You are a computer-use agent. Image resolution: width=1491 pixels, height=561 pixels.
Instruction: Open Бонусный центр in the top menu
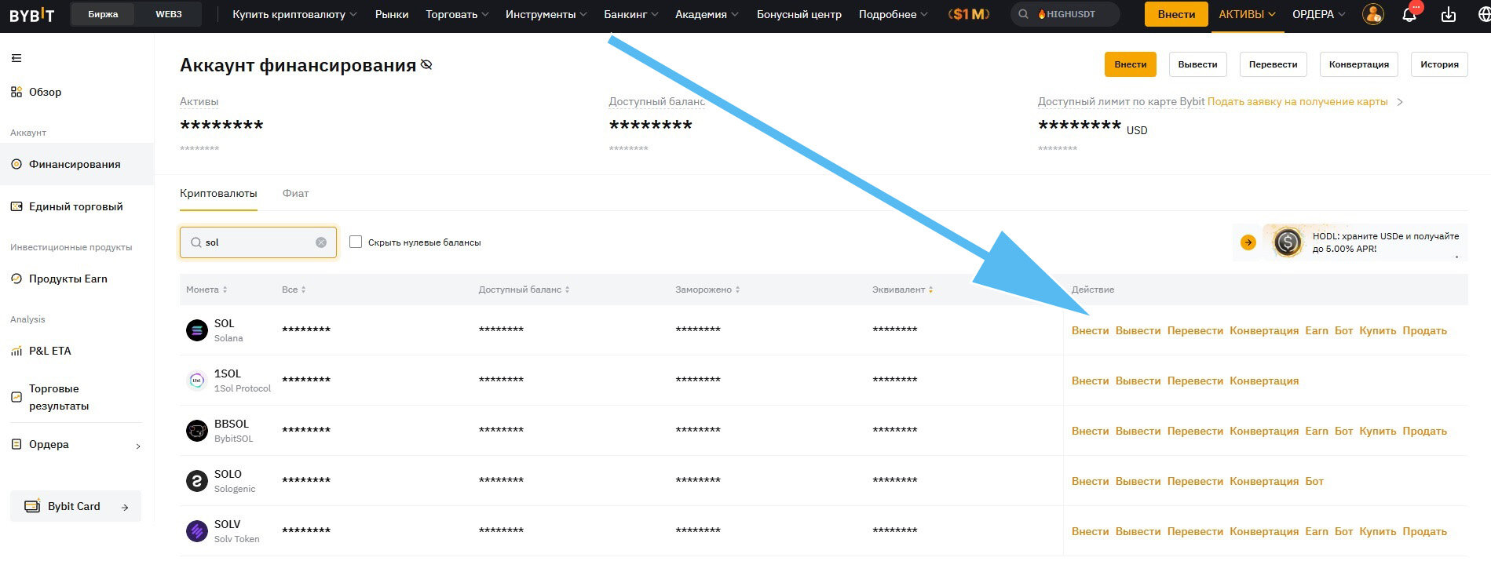click(x=799, y=14)
